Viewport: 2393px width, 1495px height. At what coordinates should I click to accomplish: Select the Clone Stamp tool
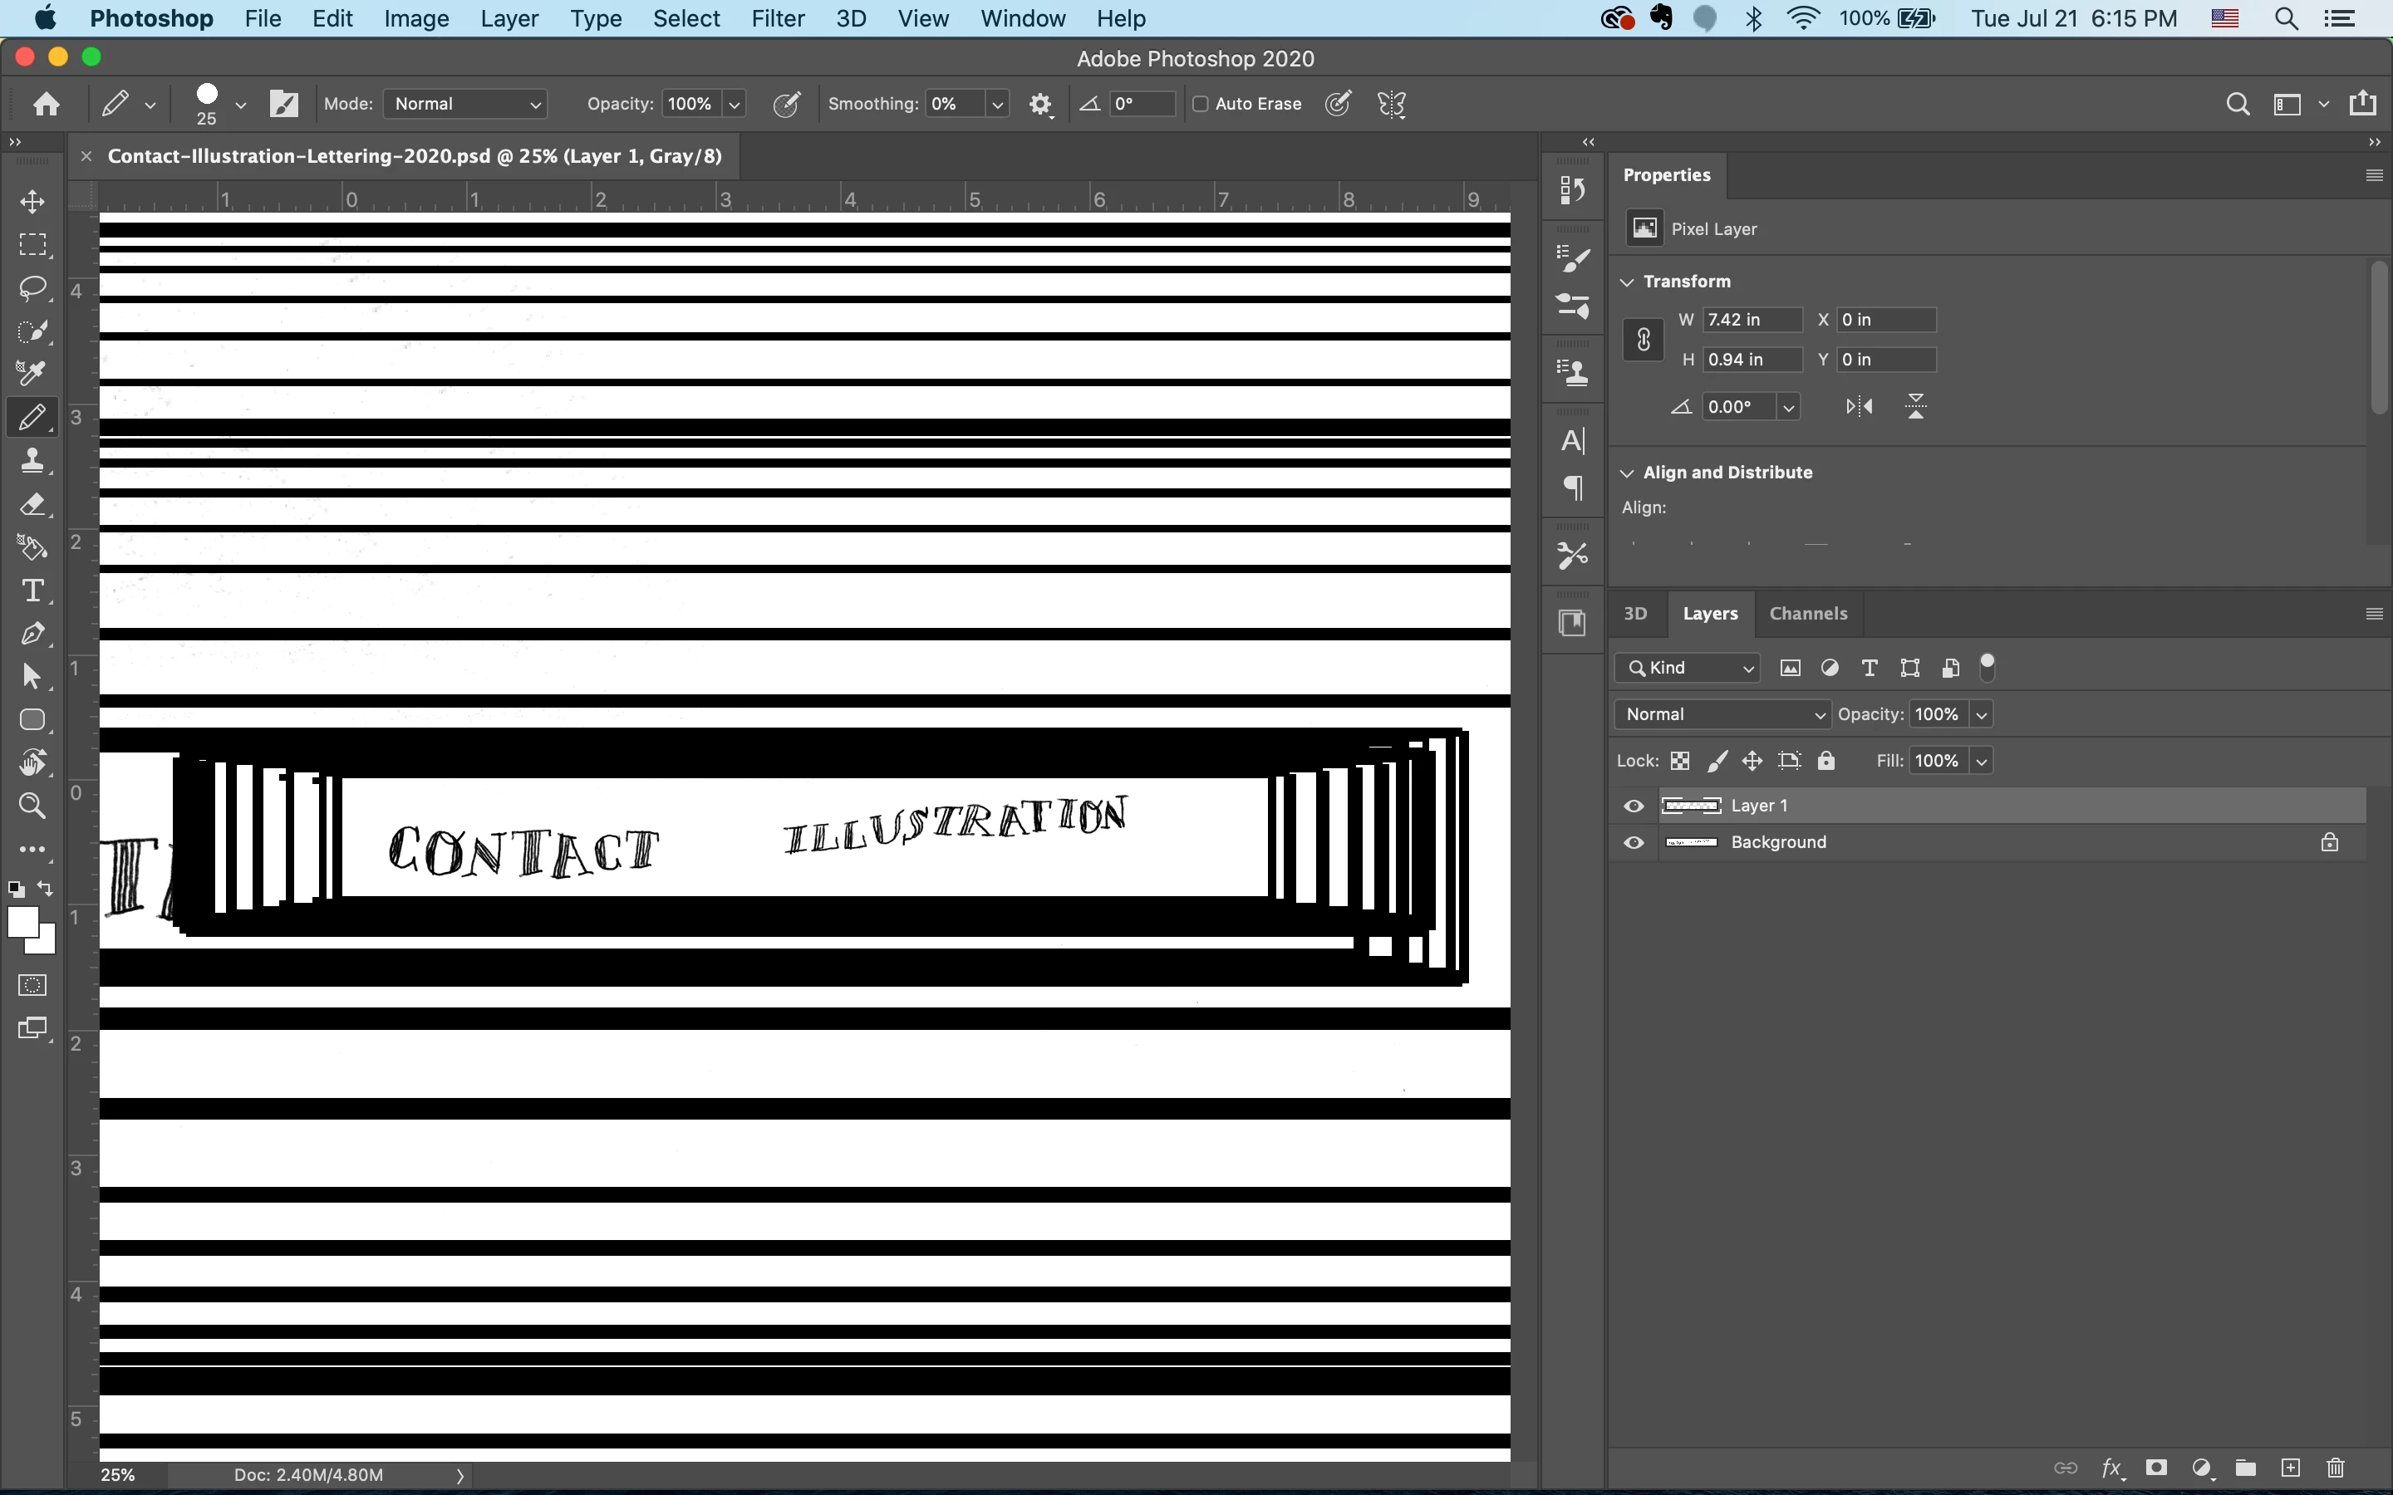point(32,461)
